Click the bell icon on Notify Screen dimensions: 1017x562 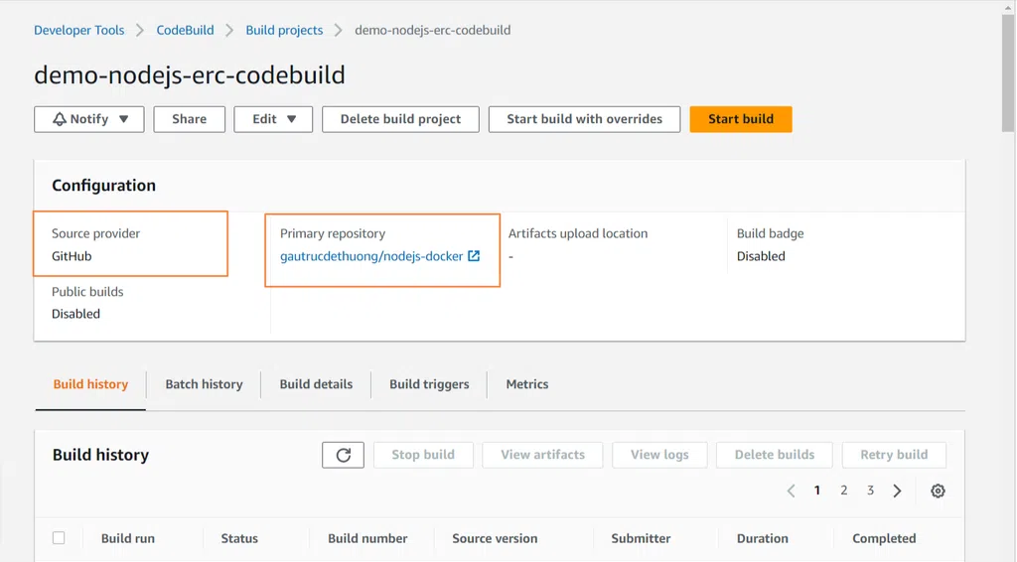59,119
